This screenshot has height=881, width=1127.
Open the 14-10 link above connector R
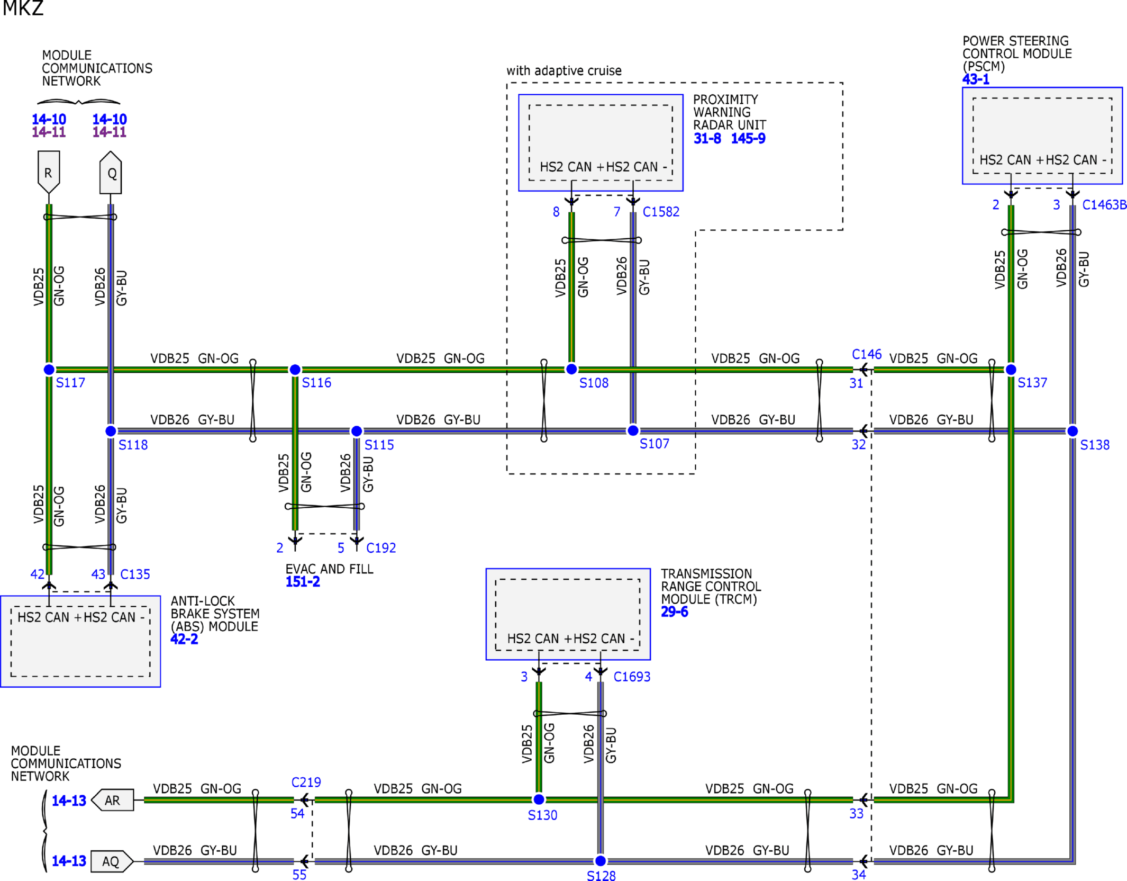49,119
